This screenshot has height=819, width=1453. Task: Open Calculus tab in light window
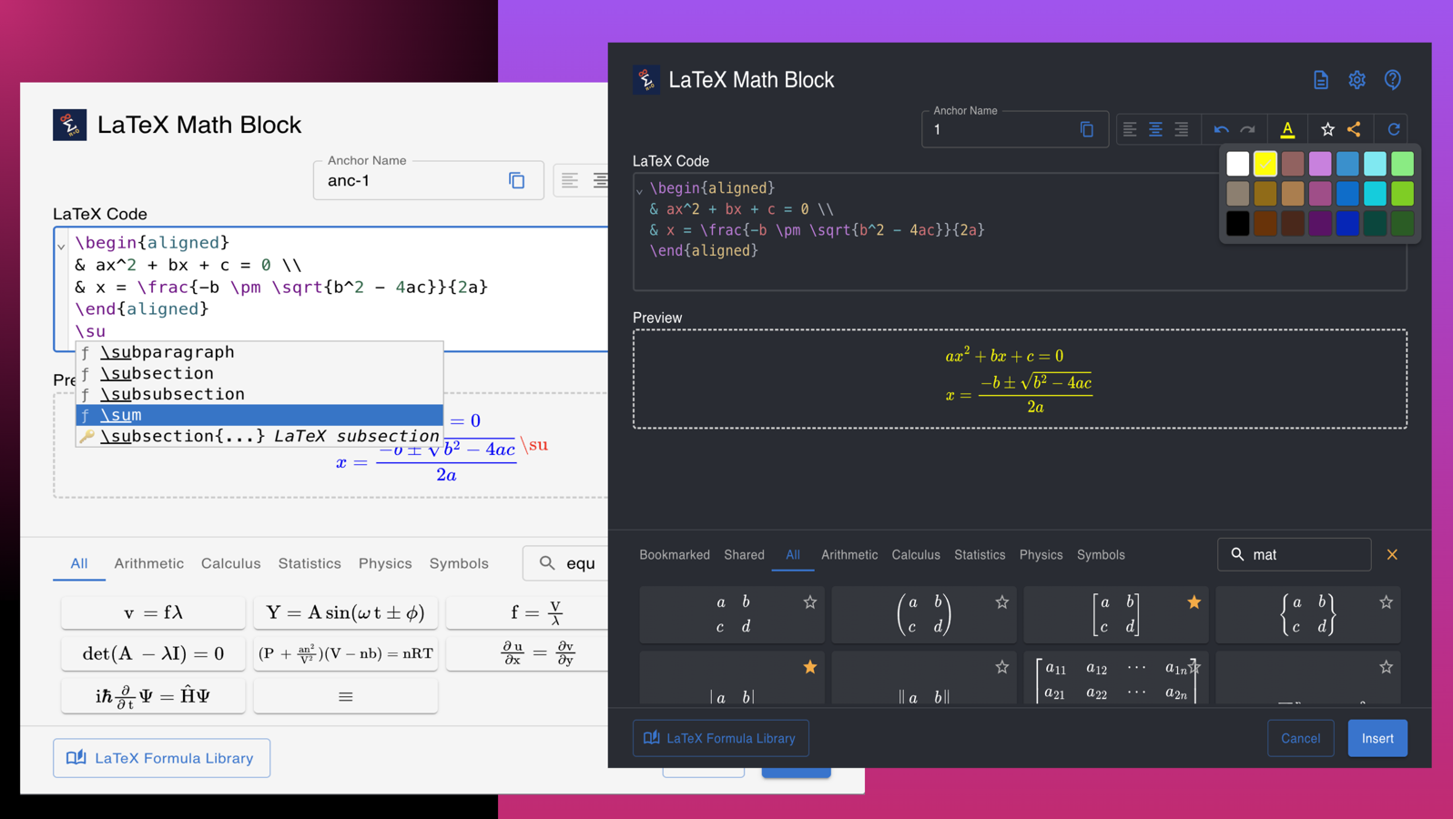coord(231,563)
